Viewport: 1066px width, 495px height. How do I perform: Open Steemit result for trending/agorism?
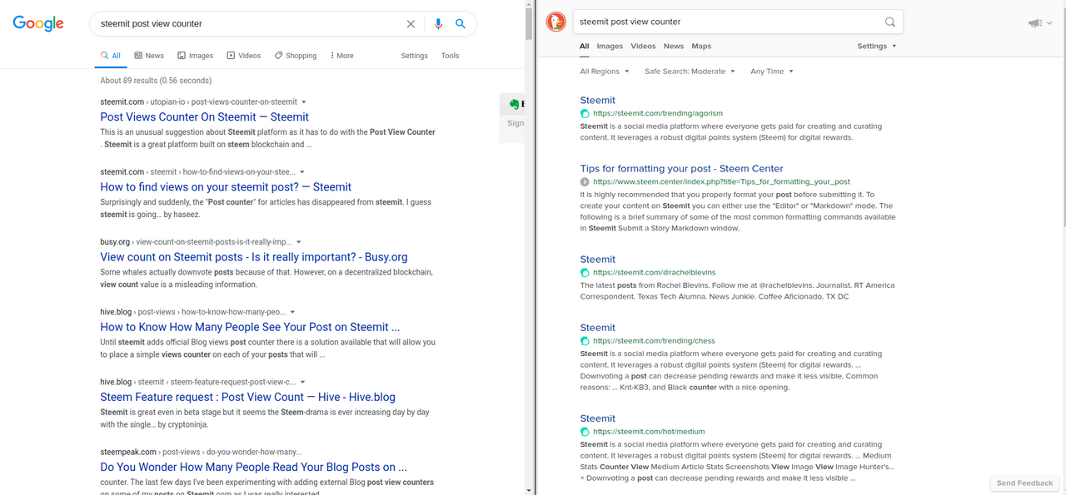(x=598, y=100)
